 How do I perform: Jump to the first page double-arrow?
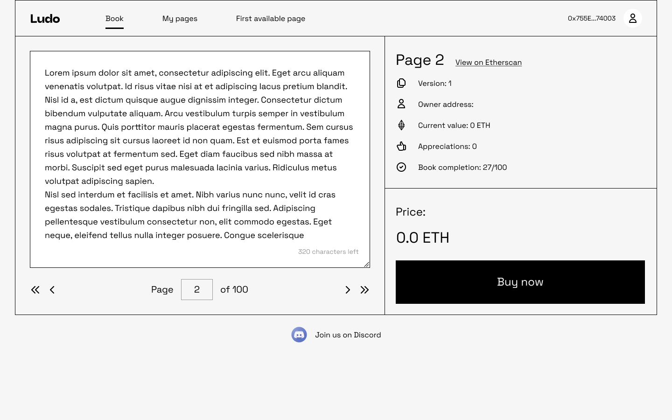35,290
